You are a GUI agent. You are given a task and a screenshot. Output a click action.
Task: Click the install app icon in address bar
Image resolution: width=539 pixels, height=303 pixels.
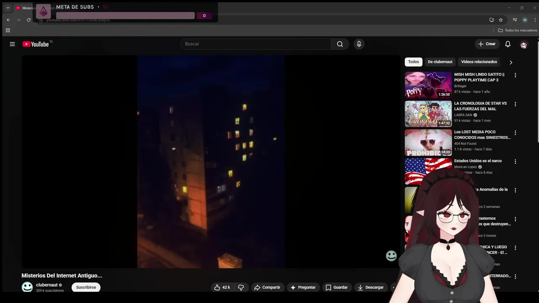(491, 20)
